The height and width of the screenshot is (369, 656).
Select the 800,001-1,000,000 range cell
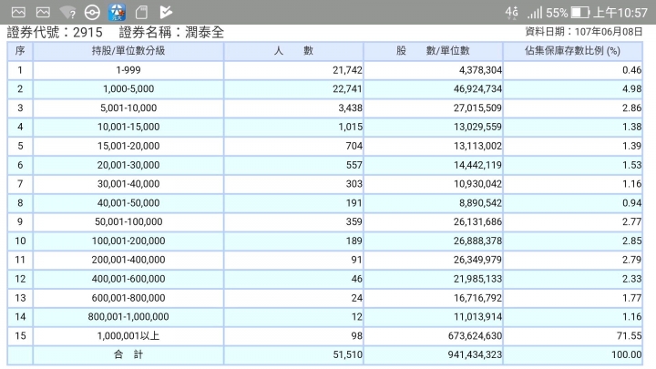click(x=128, y=317)
